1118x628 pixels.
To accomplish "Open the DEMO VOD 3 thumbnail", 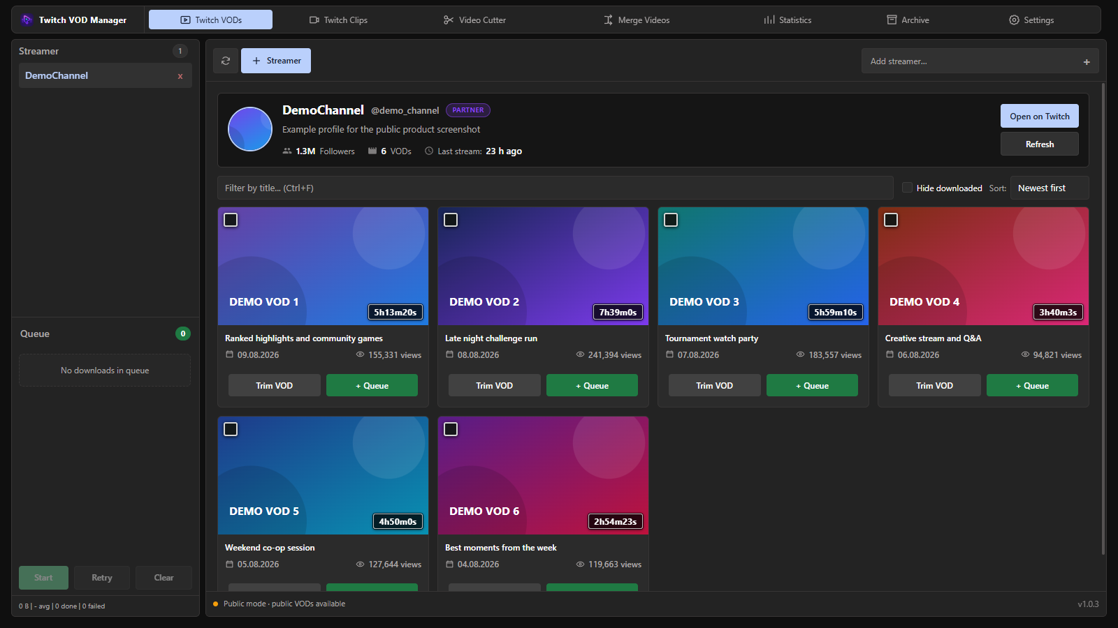I will 763,267.
